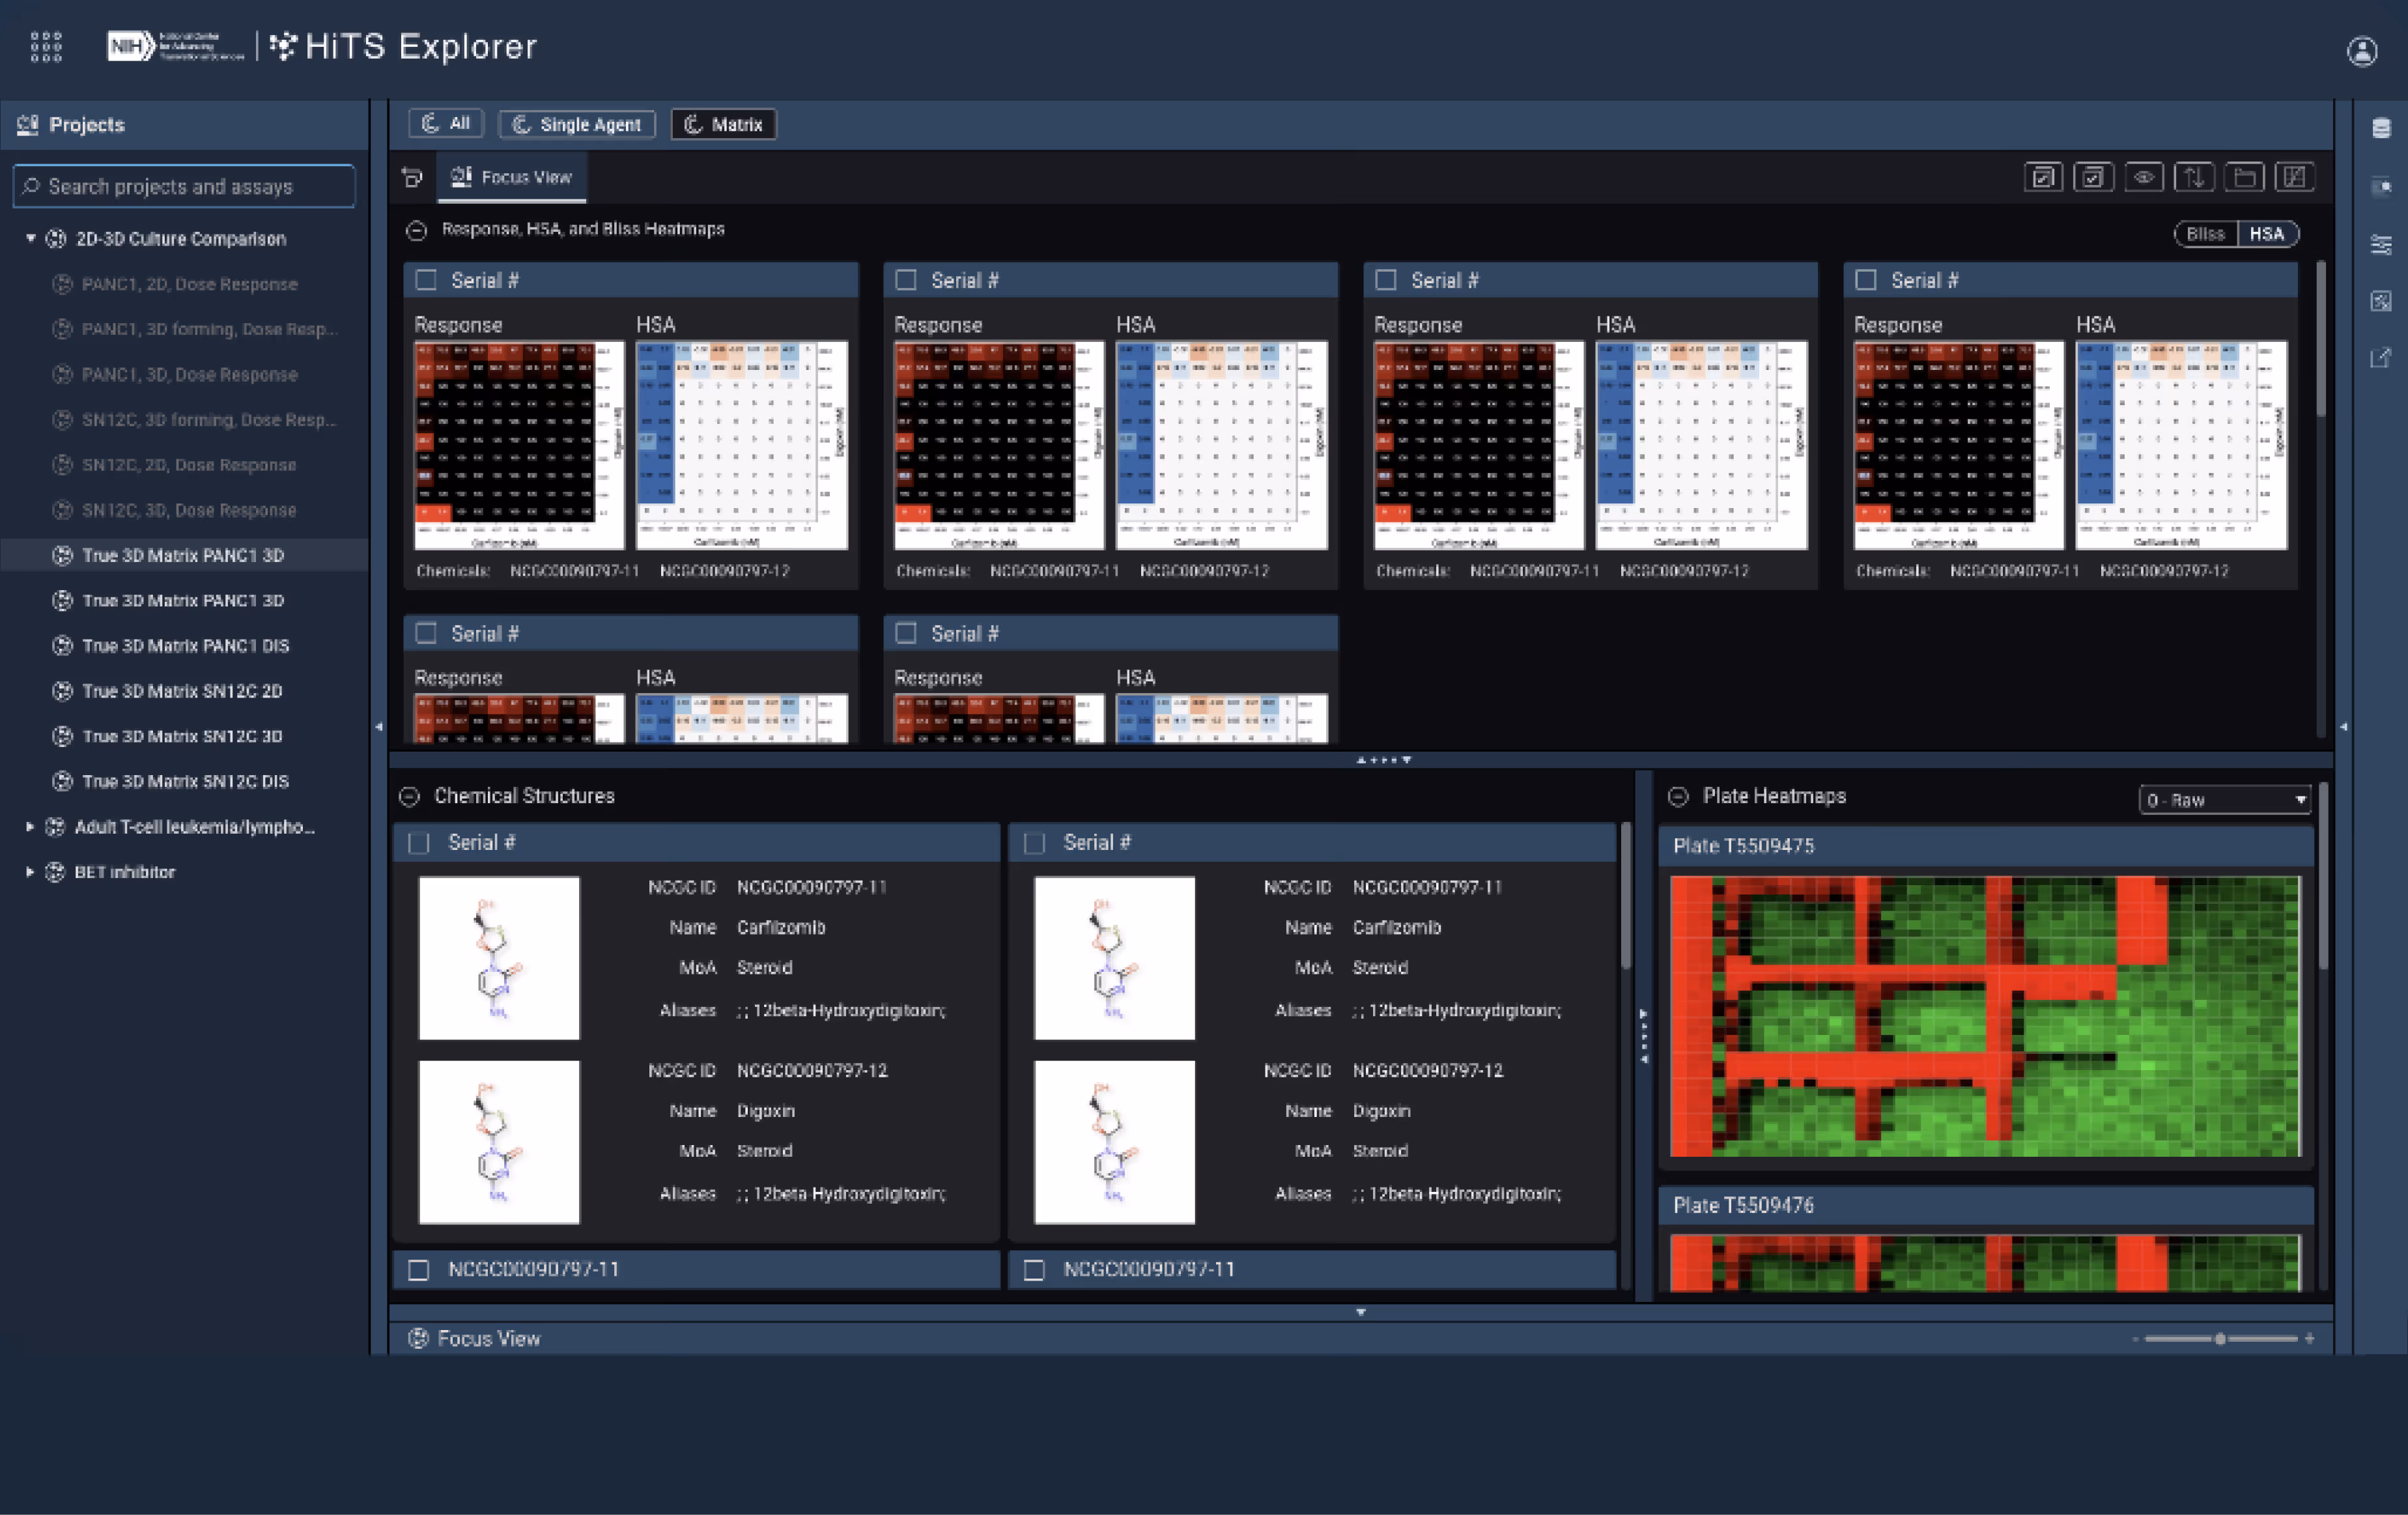The height and width of the screenshot is (1515, 2408).
Task: Open True 3D Matrix SN12C 3D assay
Action: pyautogui.click(x=182, y=736)
